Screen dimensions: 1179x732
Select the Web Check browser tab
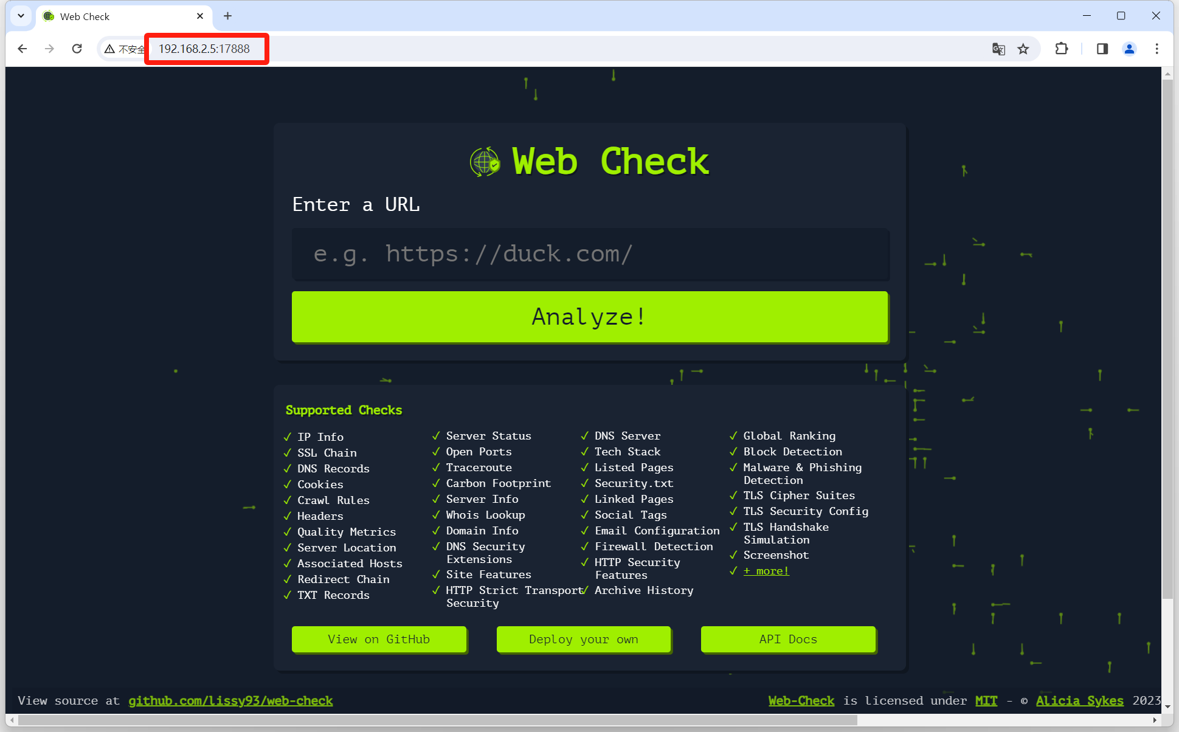coord(116,16)
